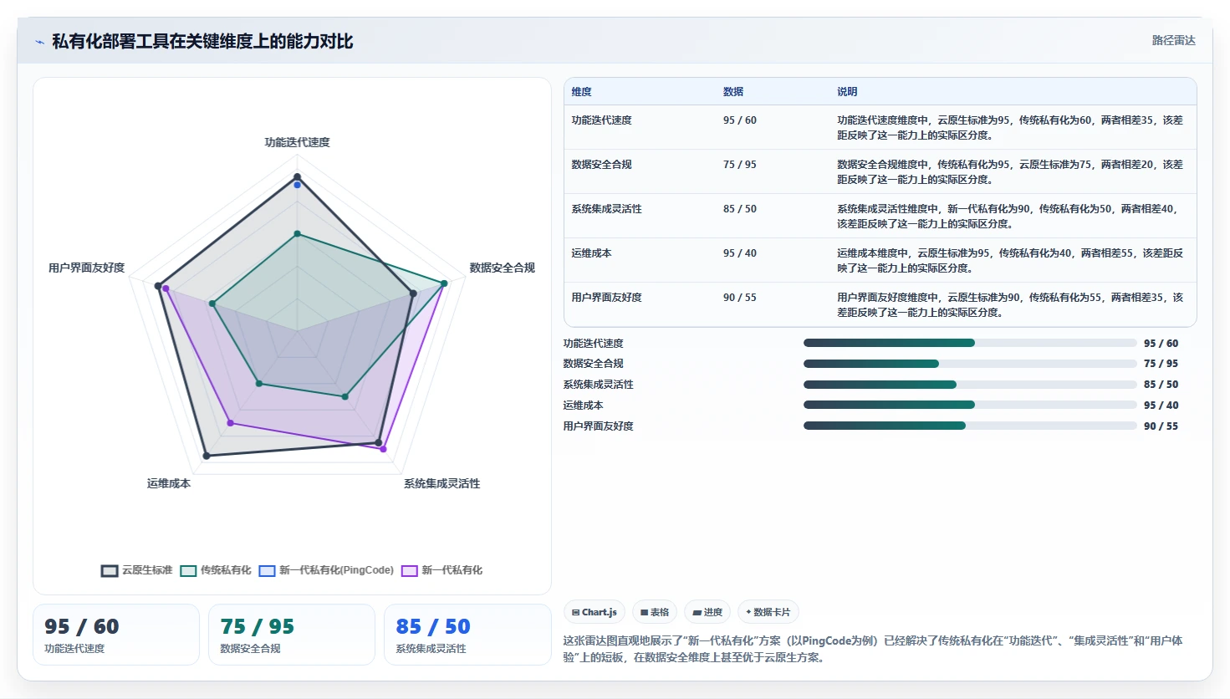Image resolution: width=1230 pixels, height=699 pixels.
Task: Click the teal 传统私有化 point on the 功能迭代速度 axis
Action: pos(297,234)
